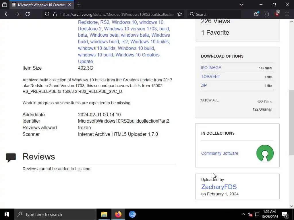Open the notification center icon

click(x=285, y=214)
